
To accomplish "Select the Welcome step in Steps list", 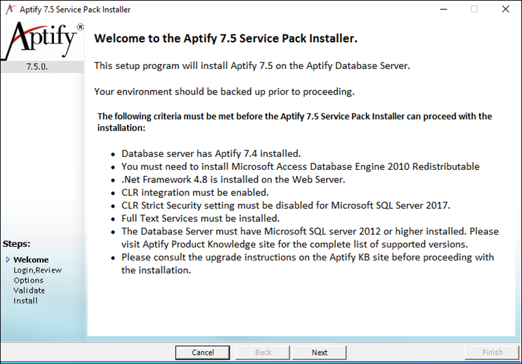I will pos(31,259).
